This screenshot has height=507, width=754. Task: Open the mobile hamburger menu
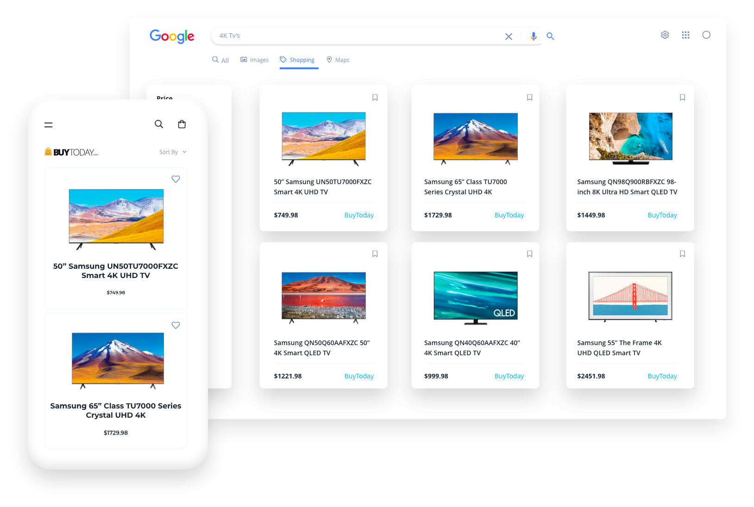[48, 125]
